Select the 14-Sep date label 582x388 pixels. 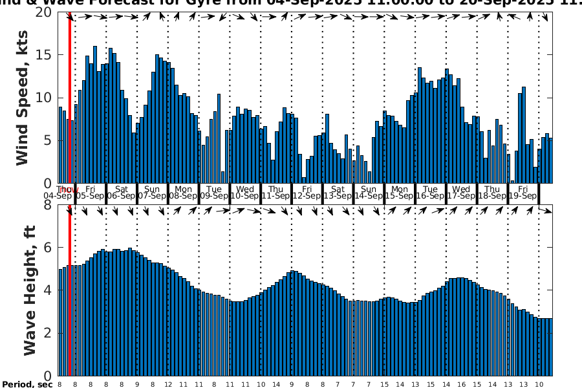tap(369, 196)
